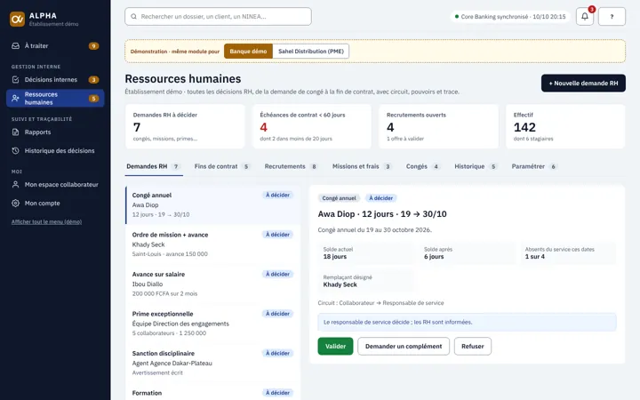The image size is (640, 400).
Task: Click Demander un complément
Action: [x=404, y=346]
